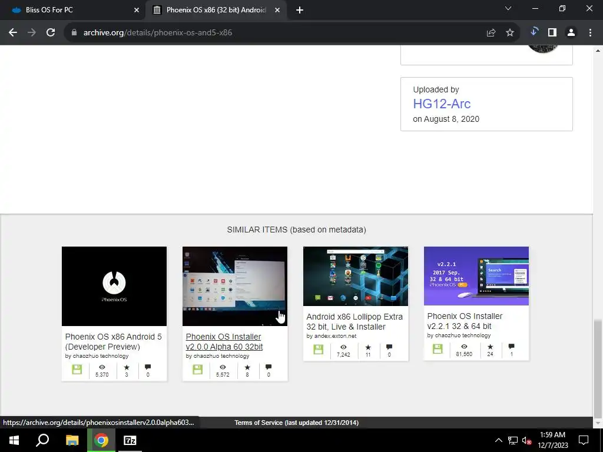Open the Chrome profile icon
This screenshot has height=452, width=603.
click(x=571, y=33)
